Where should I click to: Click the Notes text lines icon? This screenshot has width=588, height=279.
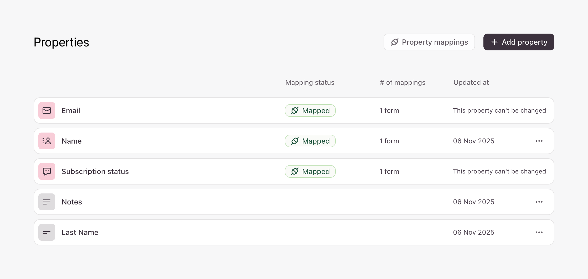pyautogui.click(x=47, y=202)
